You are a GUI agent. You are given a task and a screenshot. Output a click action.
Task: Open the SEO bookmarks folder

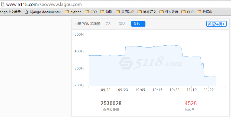[x=91, y=12]
